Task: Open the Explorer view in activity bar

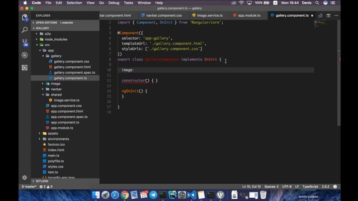Action: tap(25, 17)
